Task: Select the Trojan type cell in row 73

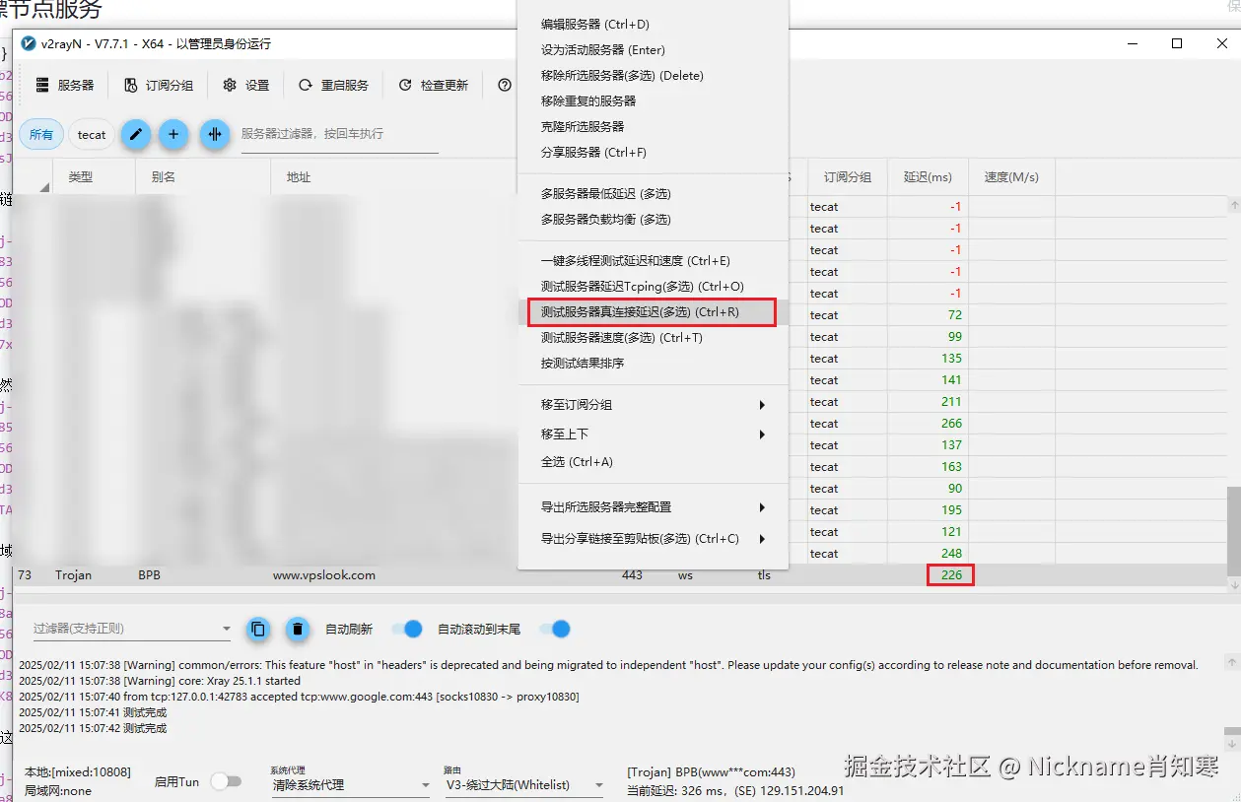Action: pos(74,575)
